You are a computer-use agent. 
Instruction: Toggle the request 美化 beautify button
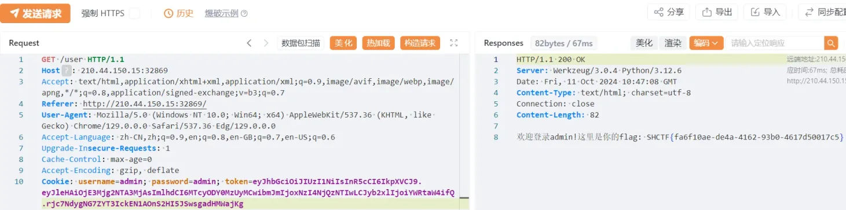coord(343,43)
